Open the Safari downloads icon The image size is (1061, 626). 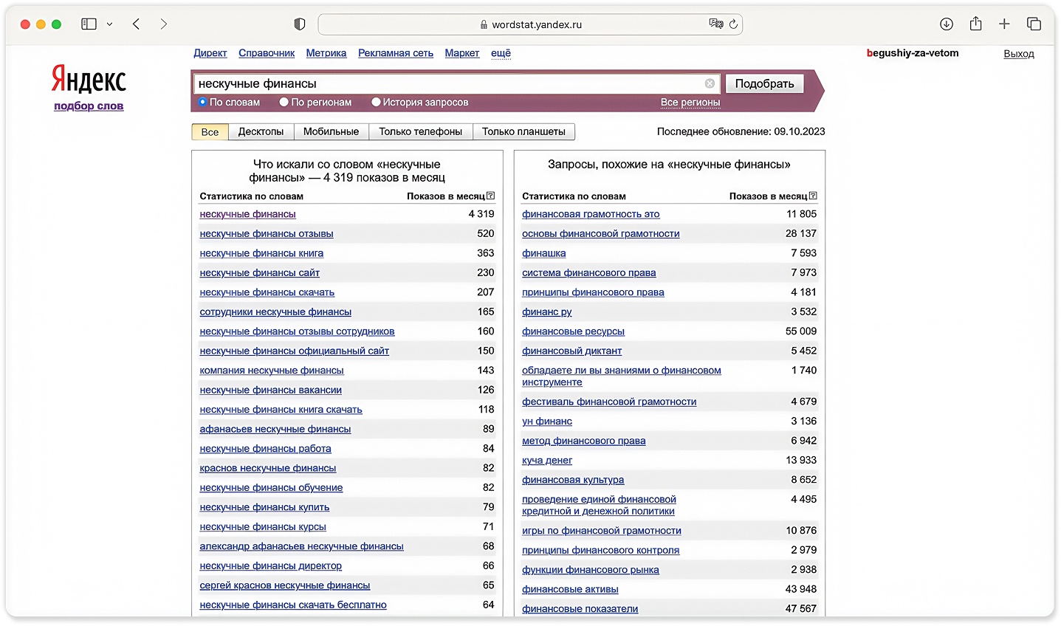click(x=946, y=24)
